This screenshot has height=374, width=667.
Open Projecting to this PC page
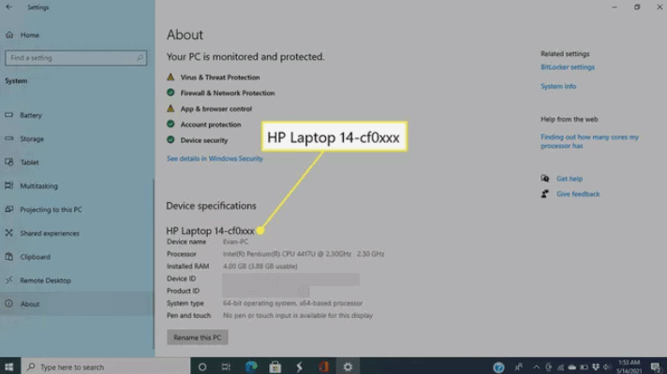tap(51, 209)
